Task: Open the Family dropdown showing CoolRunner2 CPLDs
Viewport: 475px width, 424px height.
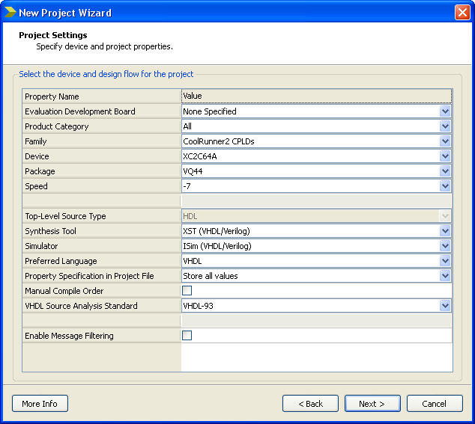Action: click(x=445, y=141)
